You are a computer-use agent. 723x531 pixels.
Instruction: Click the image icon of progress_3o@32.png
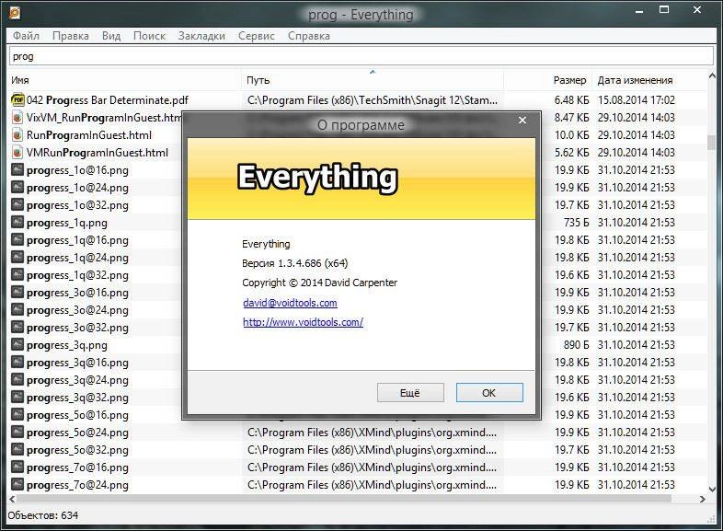pos(17,328)
